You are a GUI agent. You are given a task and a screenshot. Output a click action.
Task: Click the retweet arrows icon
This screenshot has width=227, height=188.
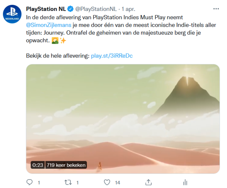[x=68, y=182]
